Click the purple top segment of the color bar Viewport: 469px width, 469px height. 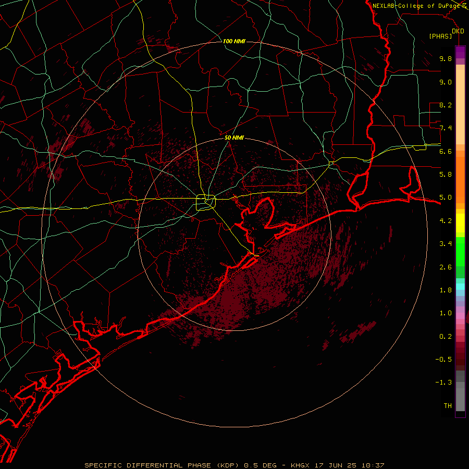coord(460,52)
